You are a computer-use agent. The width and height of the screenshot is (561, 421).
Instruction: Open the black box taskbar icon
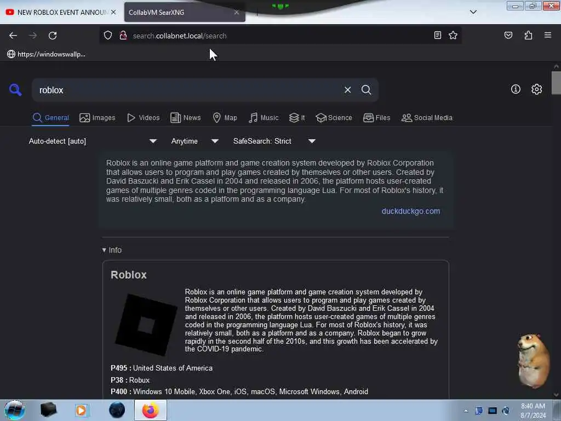pos(48,410)
